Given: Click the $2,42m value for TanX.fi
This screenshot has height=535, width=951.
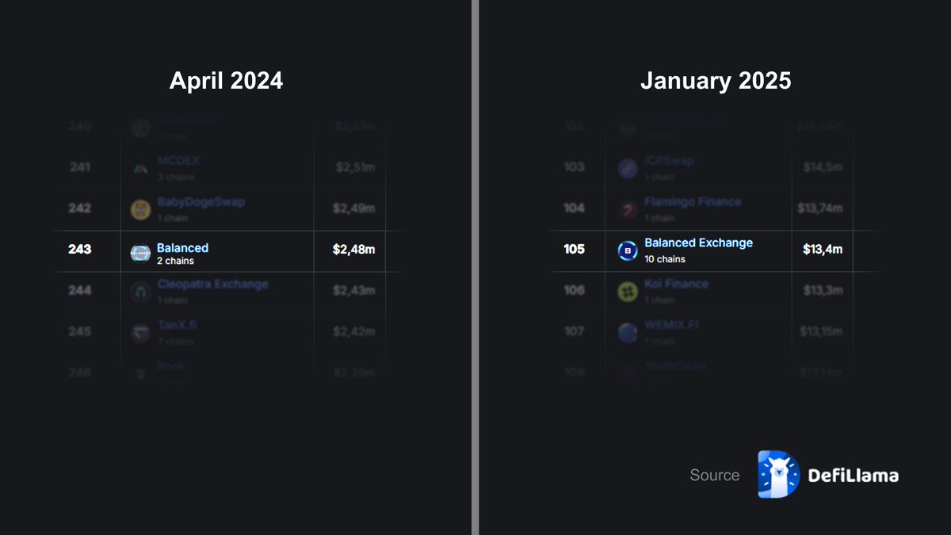Looking at the screenshot, I should (x=353, y=331).
